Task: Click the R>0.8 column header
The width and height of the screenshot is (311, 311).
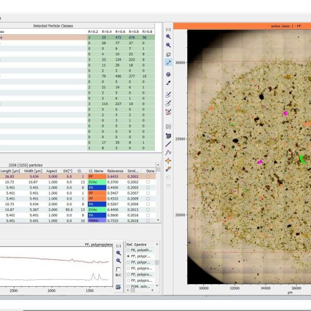Action: coord(147,32)
